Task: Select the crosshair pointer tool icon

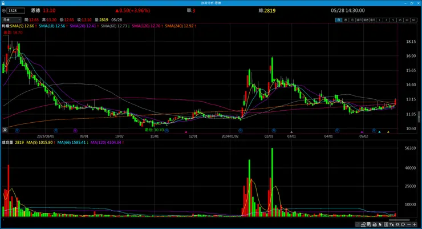Action: [x=392, y=224]
